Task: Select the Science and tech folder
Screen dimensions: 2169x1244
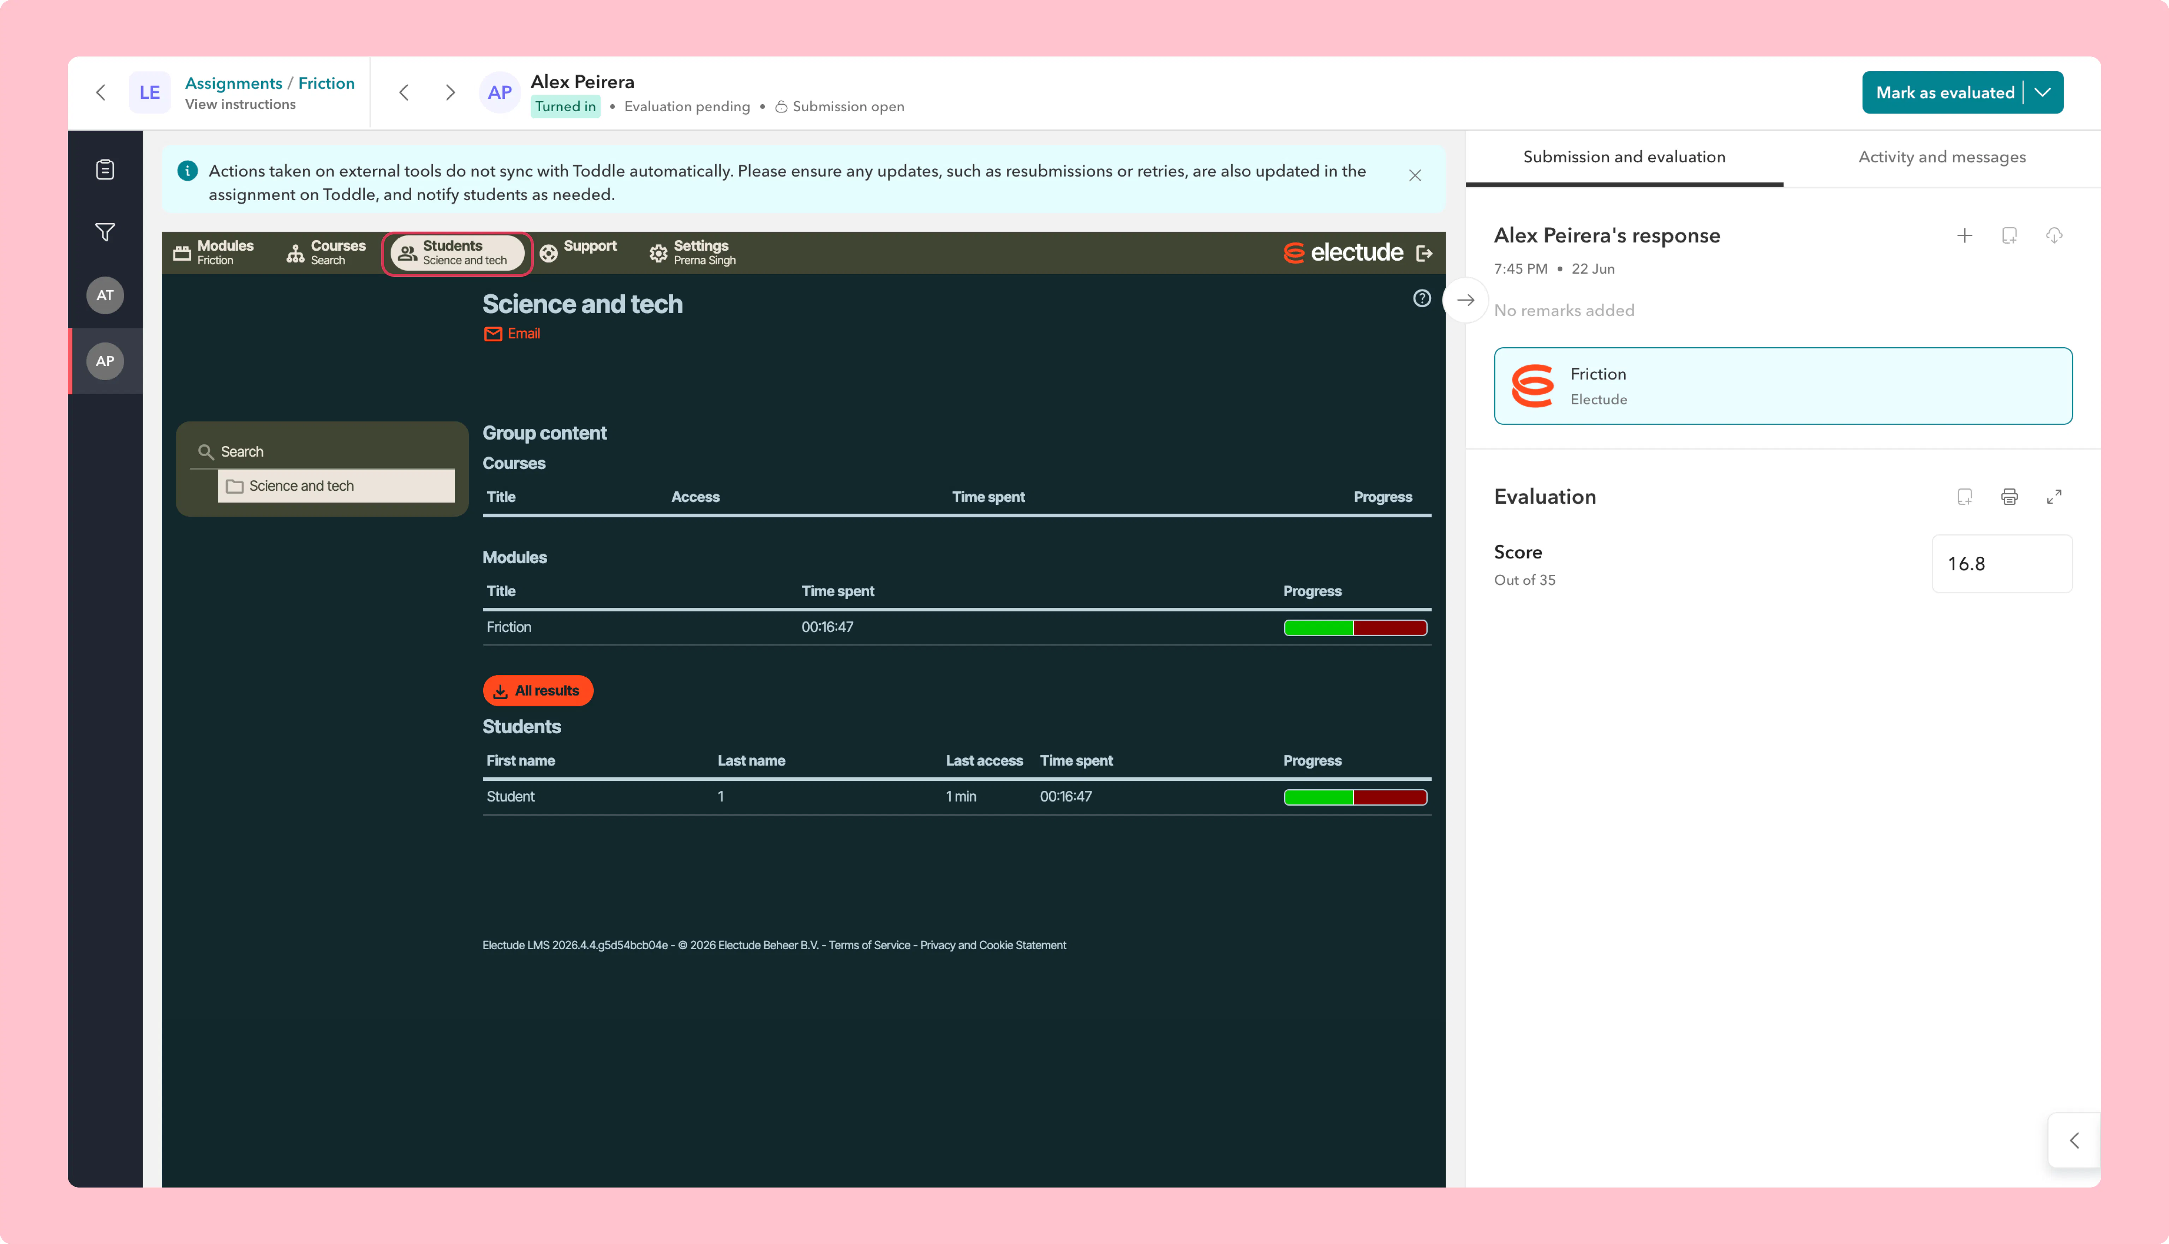Action: coord(336,485)
